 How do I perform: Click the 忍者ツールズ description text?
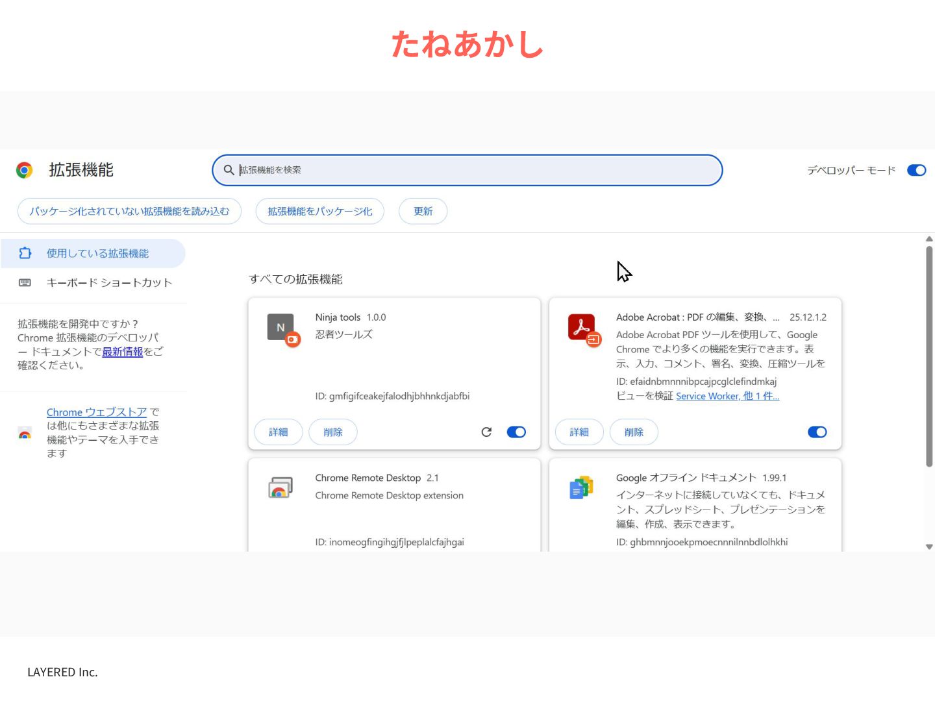click(x=344, y=334)
